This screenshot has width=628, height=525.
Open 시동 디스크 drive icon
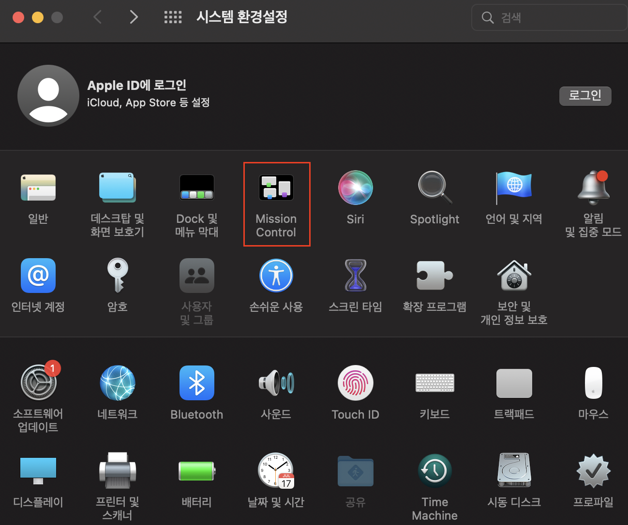pos(514,470)
